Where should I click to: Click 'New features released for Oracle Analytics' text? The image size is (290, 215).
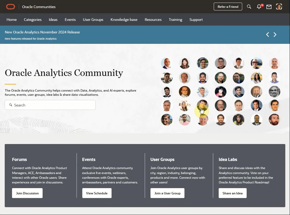[x=31, y=39]
